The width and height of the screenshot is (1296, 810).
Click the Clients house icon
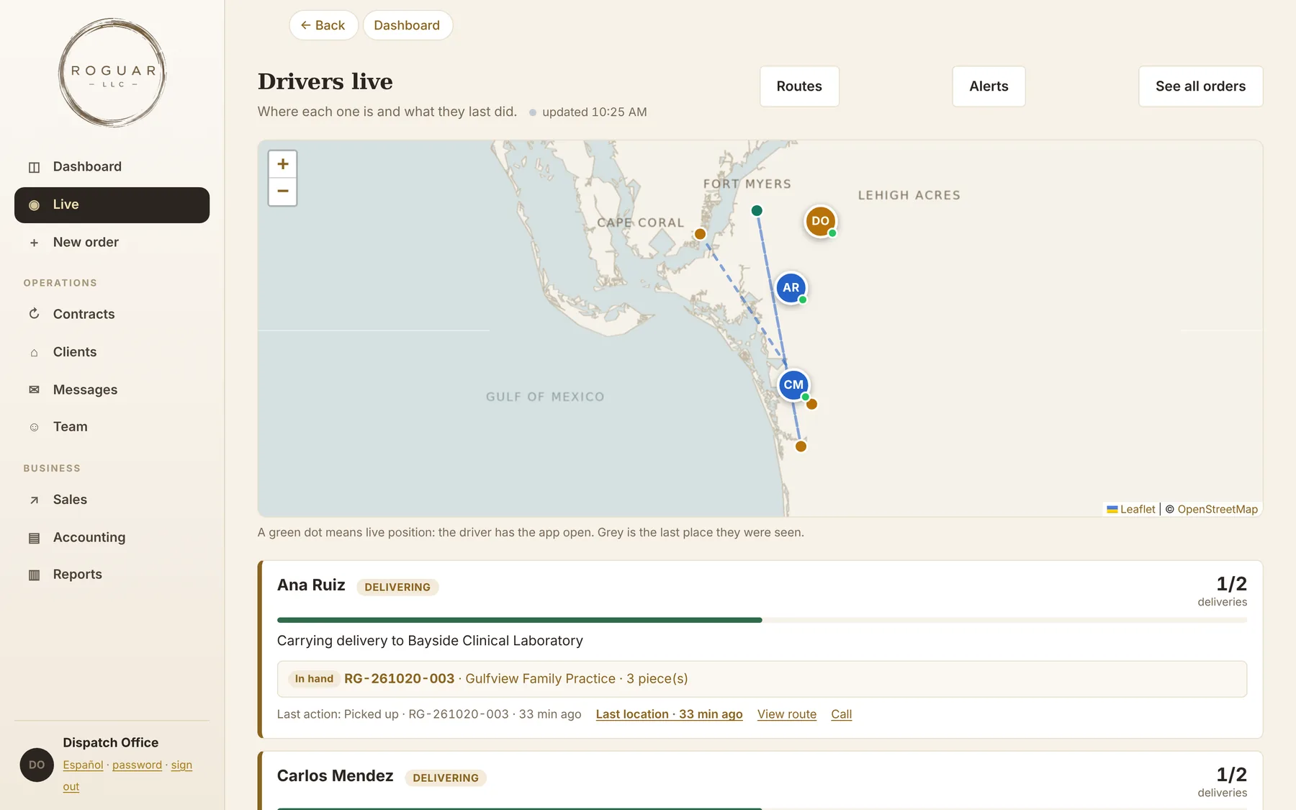(34, 352)
